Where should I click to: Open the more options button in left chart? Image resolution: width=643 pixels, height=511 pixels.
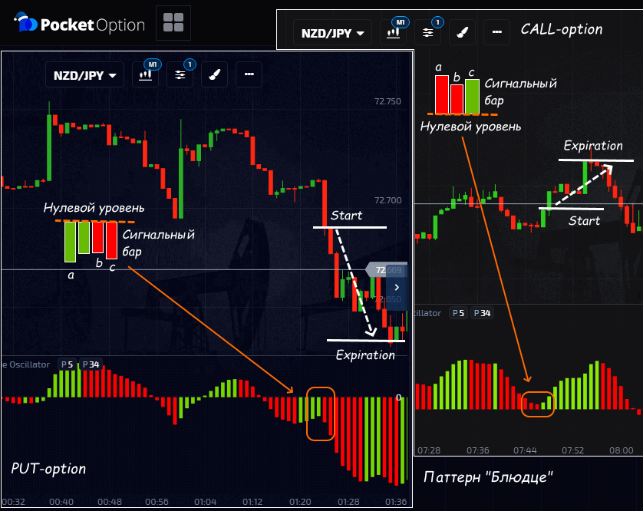click(x=249, y=74)
